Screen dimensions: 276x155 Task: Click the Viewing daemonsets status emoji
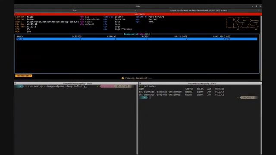pyautogui.click(x=122, y=78)
